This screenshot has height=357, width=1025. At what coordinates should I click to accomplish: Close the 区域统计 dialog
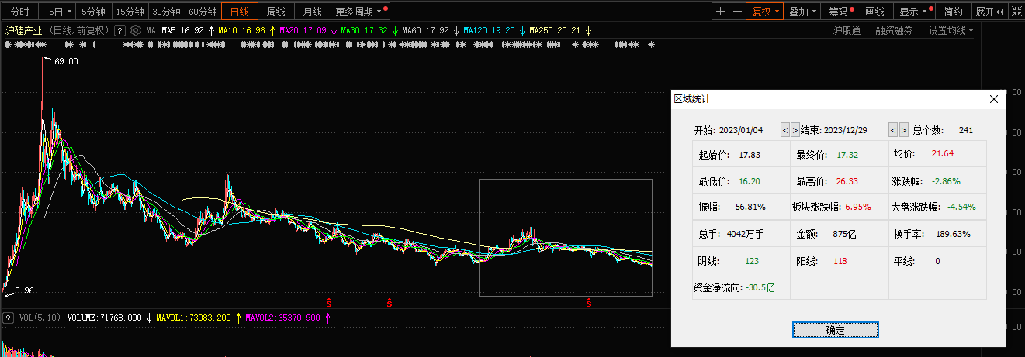click(994, 99)
